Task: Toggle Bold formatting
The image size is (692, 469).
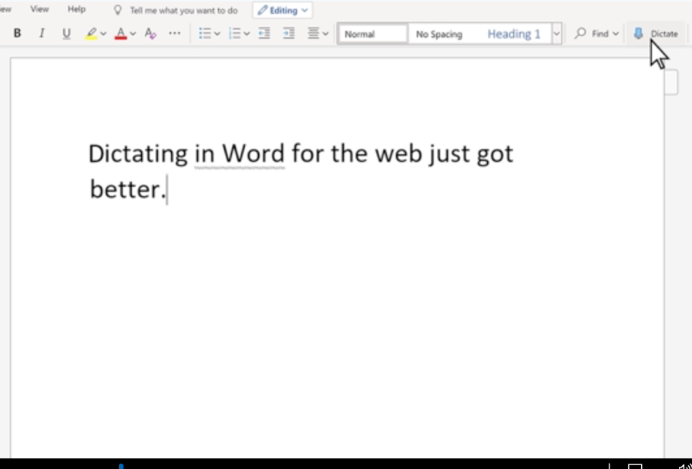Action: [17, 33]
